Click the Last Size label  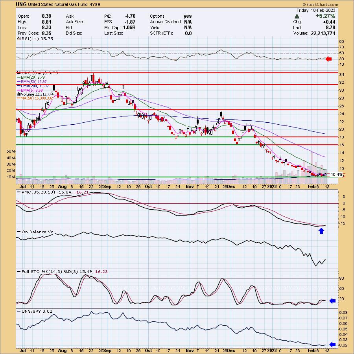tap(114, 33)
